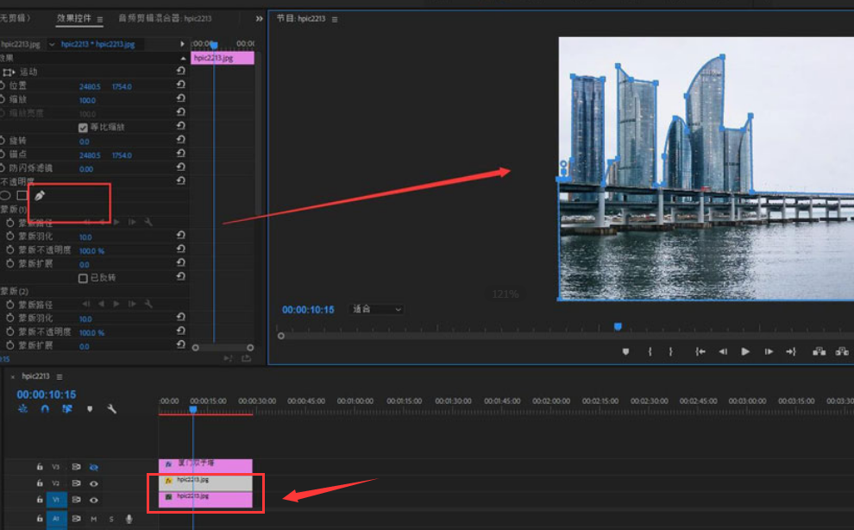This screenshot has width=854, height=530.
Task: Switch to the 音频剪辑混合器 tab
Action: [166, 18]
